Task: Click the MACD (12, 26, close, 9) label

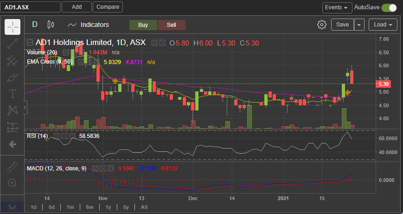Action: (x=57, y=169)
